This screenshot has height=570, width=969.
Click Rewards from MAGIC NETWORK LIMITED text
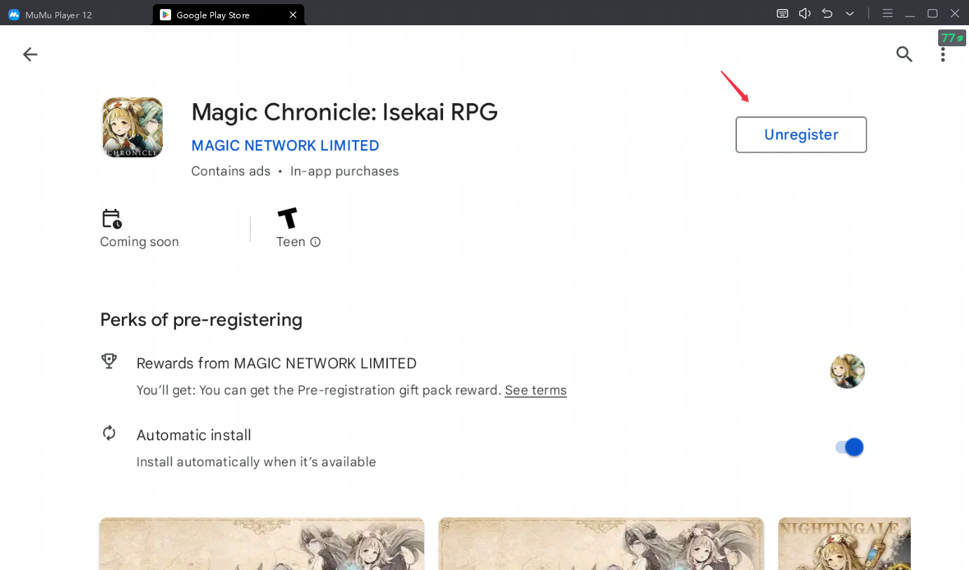point(276,364)
